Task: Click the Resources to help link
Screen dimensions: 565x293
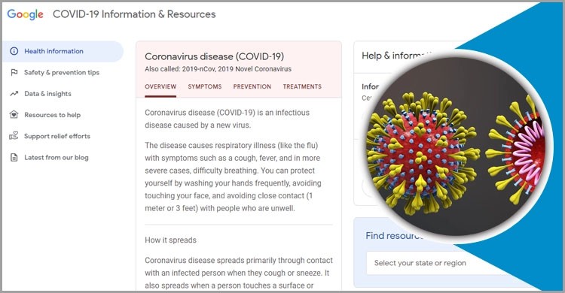Action: 52,115
